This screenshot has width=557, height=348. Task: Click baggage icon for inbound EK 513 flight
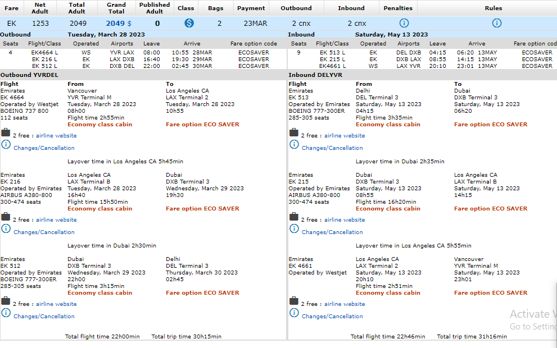point(294,132)
